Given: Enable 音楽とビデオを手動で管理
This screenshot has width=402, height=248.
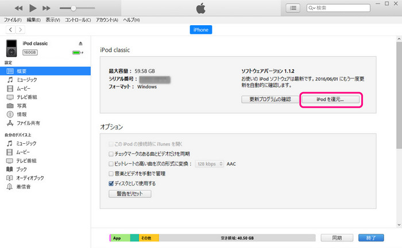Looking at the screenshot, I should point(111,174).
